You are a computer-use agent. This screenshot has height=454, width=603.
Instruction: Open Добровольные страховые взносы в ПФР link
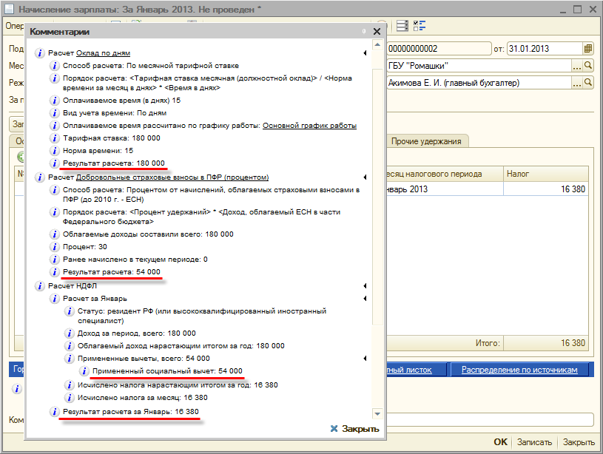pyautogui.click(x=172, y=177)
